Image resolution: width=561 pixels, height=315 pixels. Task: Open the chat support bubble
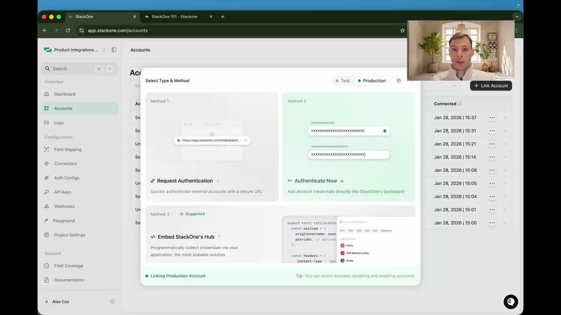511,301
